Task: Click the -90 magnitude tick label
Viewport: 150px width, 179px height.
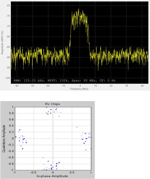Action: (8, 57)
